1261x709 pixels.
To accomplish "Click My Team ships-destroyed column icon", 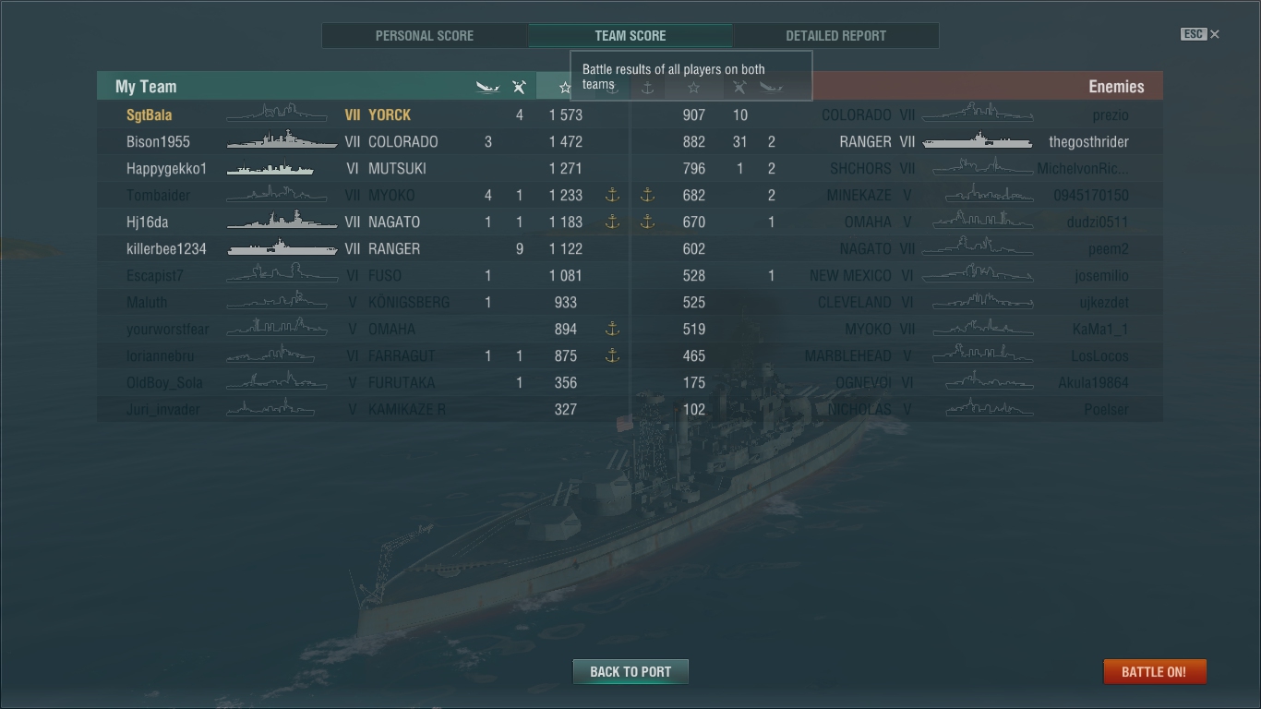I will pyautogui.click(x=487, y=87).
